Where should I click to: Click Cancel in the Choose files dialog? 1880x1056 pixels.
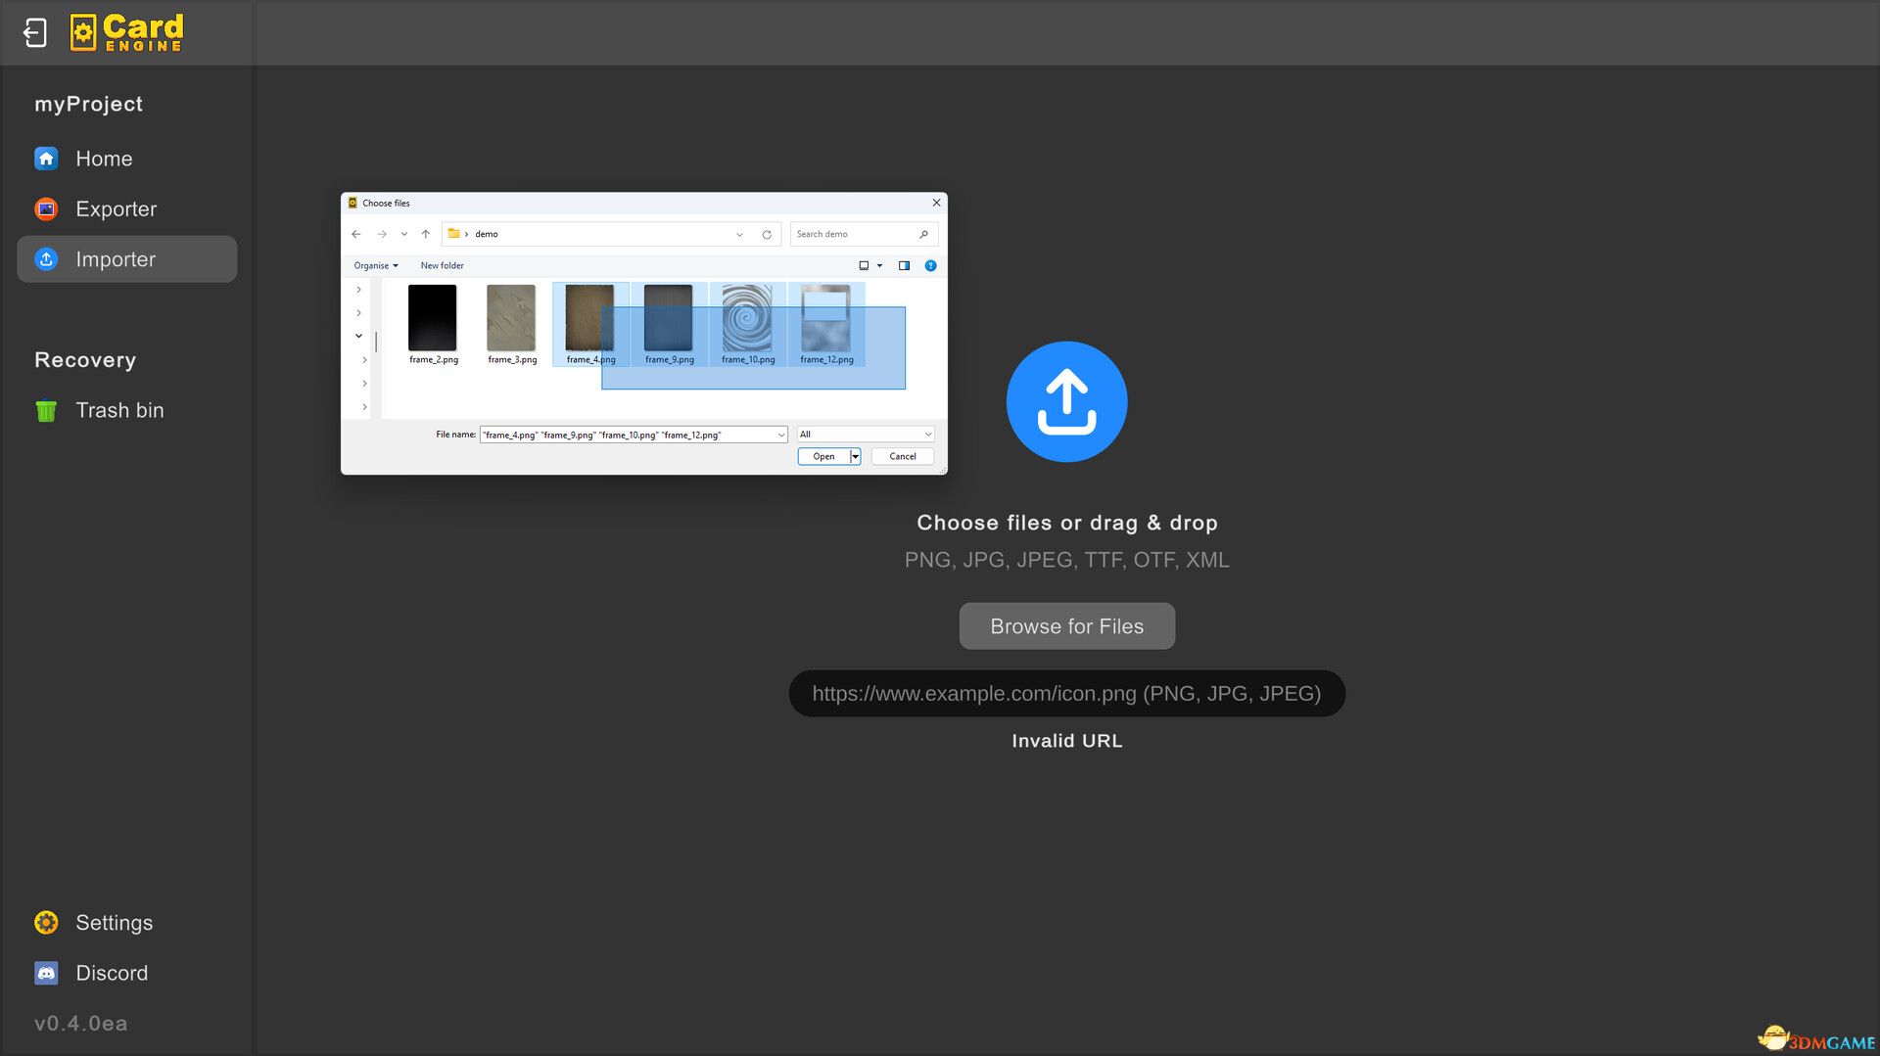click(902, 457)
